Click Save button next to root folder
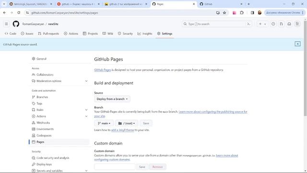307x173 pixels. 146,123
